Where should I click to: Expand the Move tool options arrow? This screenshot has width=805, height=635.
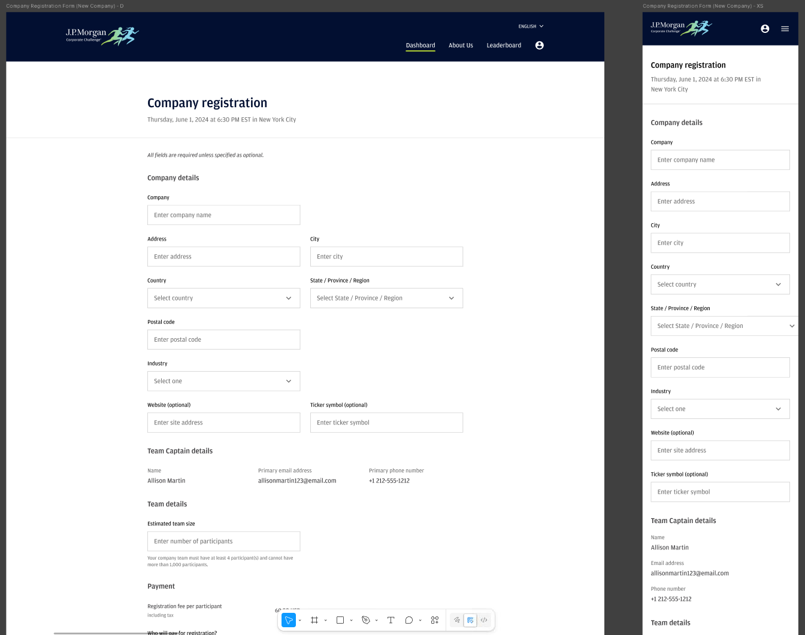click(x=300, y=620)
